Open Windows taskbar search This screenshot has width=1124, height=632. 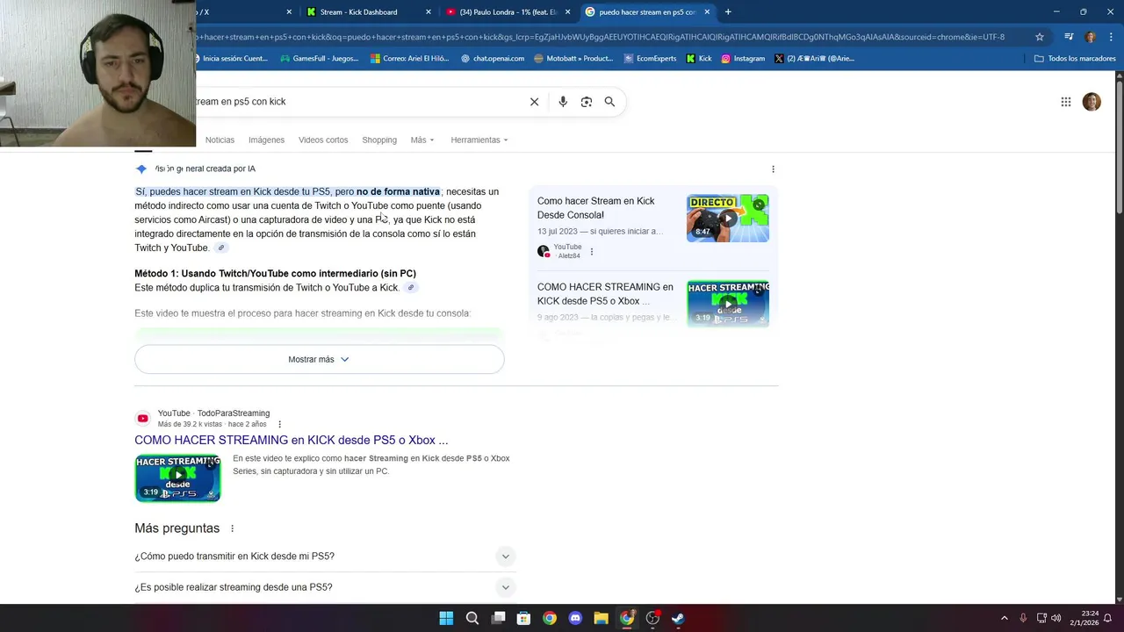coord(472,618)
